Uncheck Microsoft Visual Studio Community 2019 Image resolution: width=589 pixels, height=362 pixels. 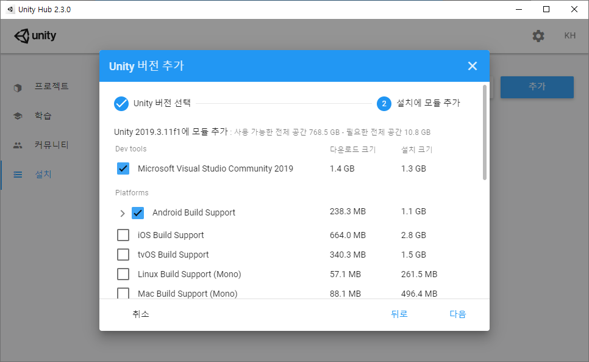(123, 168)
